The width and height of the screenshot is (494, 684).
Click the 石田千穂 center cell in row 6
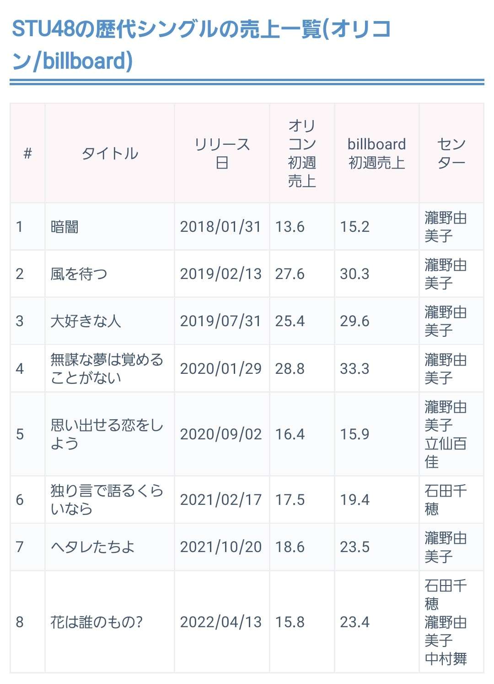pyautogui.click(x=446, y=499)
